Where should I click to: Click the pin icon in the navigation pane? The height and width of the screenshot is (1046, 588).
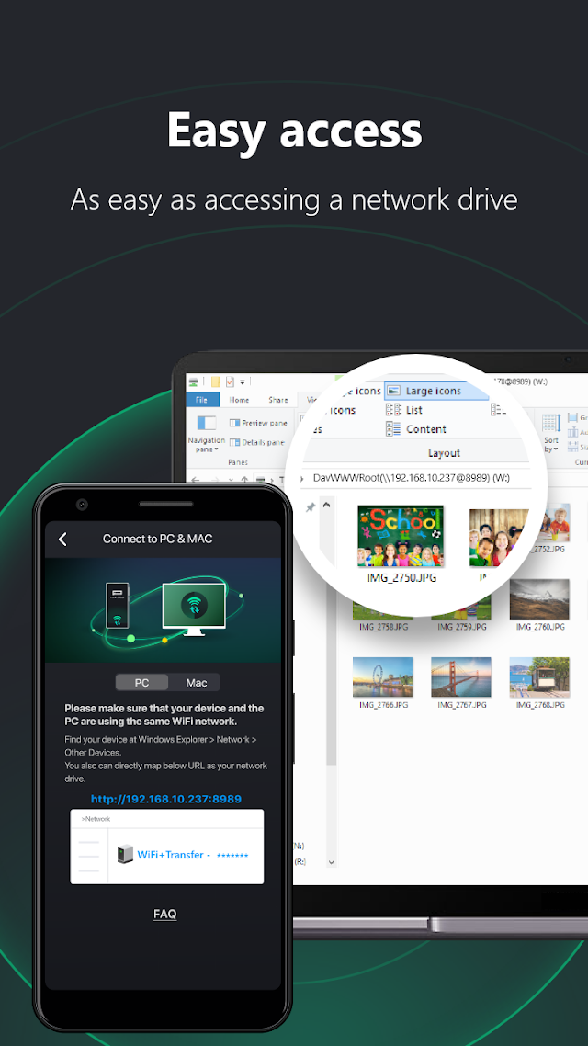(x=310, y=507)
